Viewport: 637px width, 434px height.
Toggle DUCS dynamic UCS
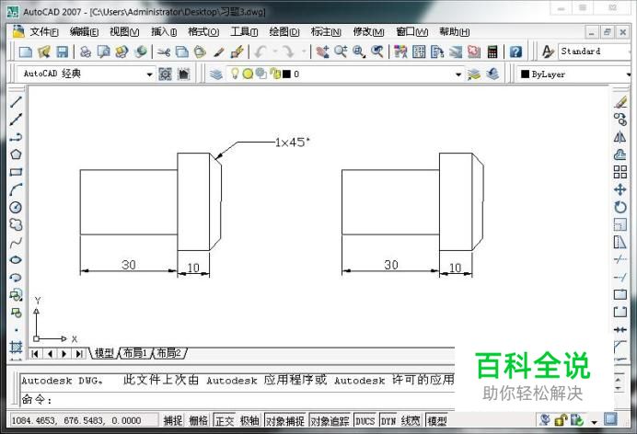[365, 420]
